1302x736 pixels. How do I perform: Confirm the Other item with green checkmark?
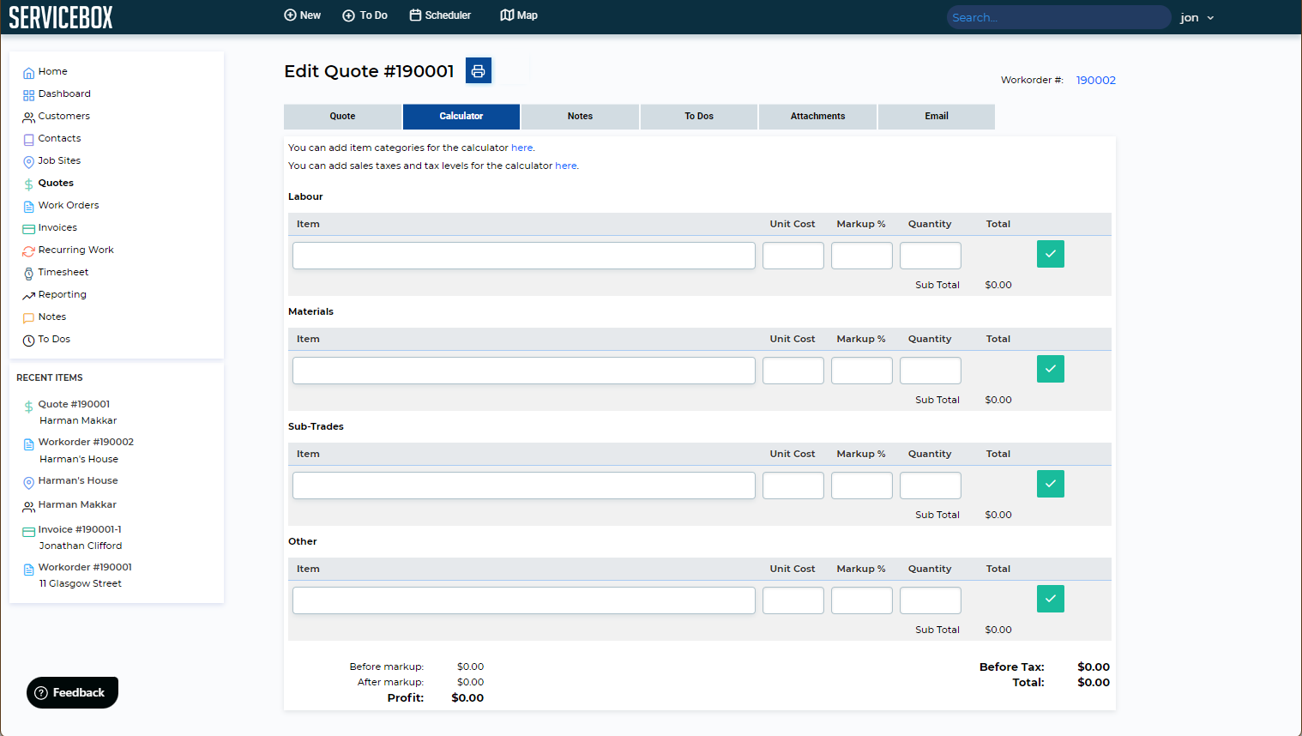(x=1051, y=599)
